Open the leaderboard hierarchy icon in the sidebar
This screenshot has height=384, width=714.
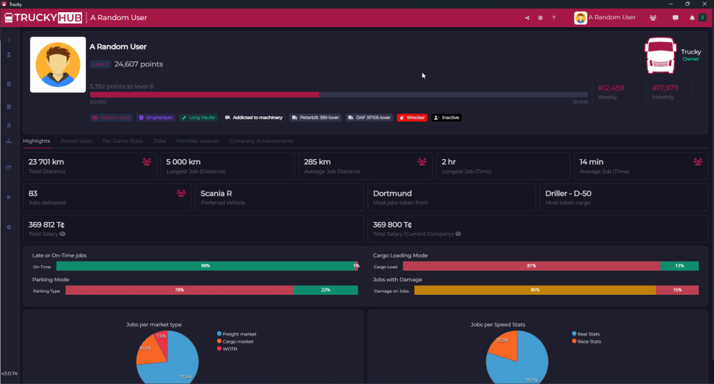pos(9,141)
